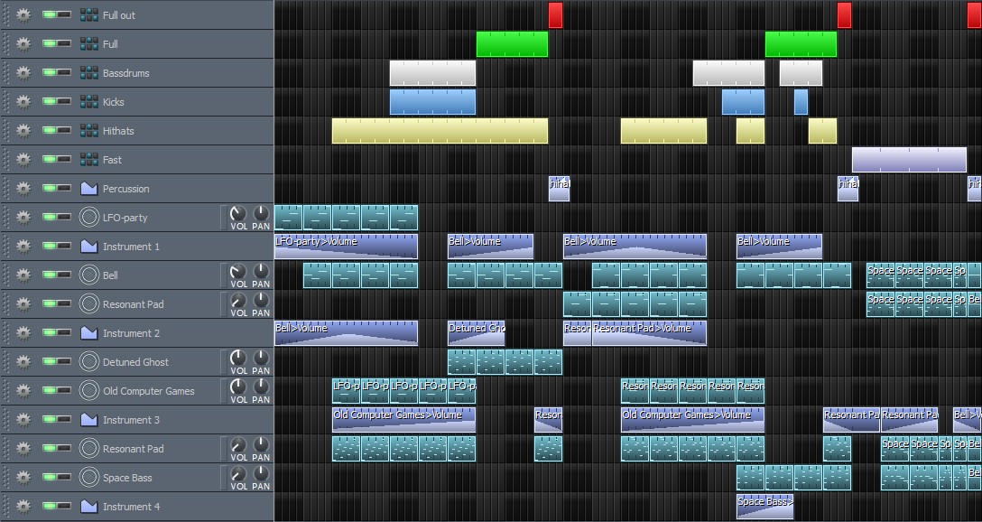Mute the Kicks track with green LED
This screenshot has height=522, width=982.
point(51,102)
